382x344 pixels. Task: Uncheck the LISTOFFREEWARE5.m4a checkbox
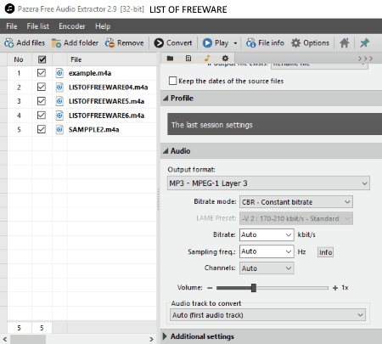[x=42, y=101]
